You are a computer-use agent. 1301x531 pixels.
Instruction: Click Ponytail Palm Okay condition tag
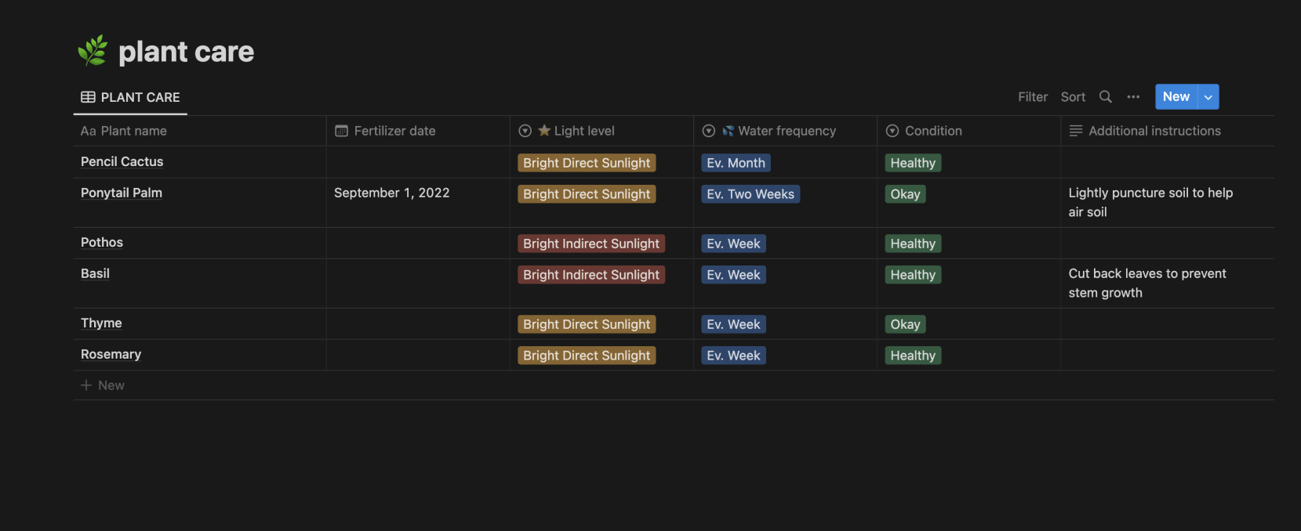point(905,194)
